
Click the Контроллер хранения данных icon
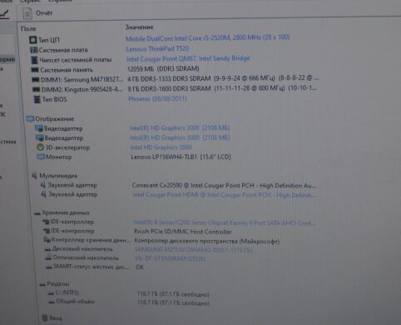coord(47,239)
